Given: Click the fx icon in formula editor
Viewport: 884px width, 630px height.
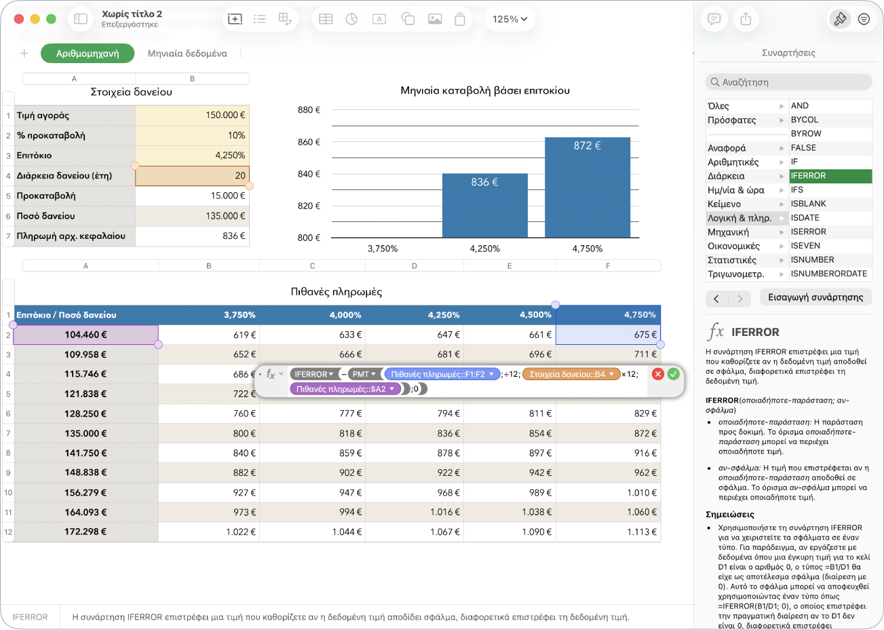Looking at the screenshot, I should tap(271, 374).
